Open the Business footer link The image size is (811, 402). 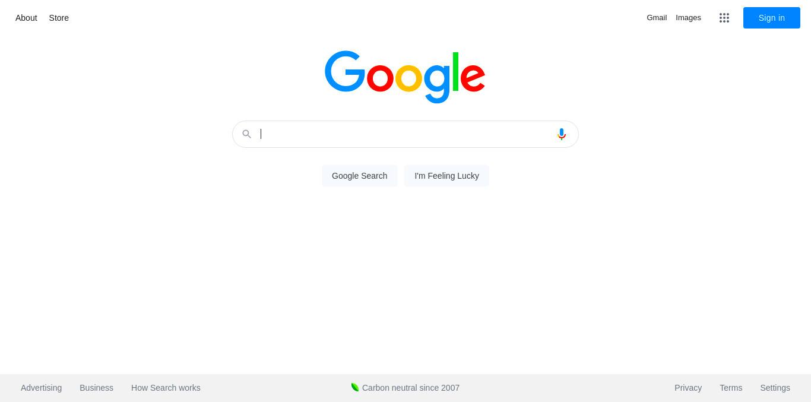point(96,388)
